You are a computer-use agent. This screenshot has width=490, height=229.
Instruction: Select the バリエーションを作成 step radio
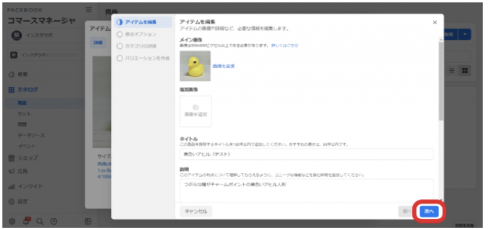(120, 58)
